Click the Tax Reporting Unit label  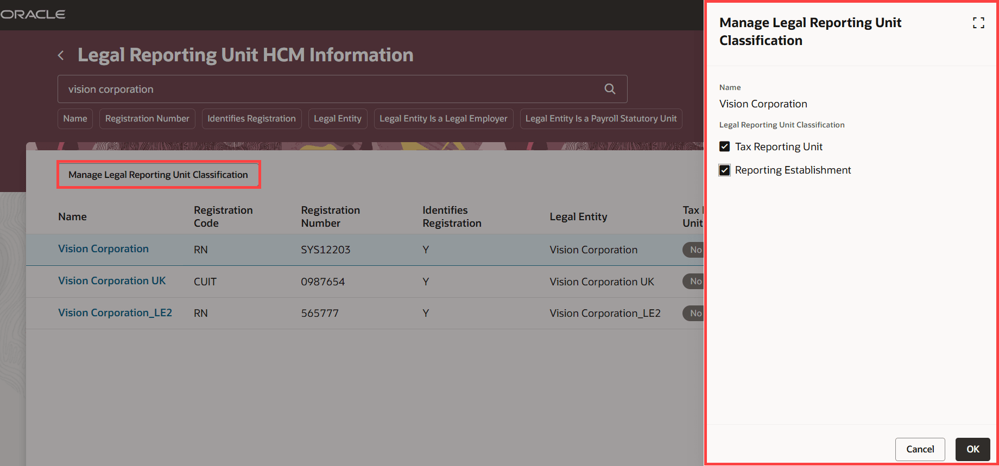pos(779,147)
